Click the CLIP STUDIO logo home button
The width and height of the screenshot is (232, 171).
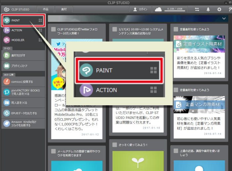pos(17,9)
